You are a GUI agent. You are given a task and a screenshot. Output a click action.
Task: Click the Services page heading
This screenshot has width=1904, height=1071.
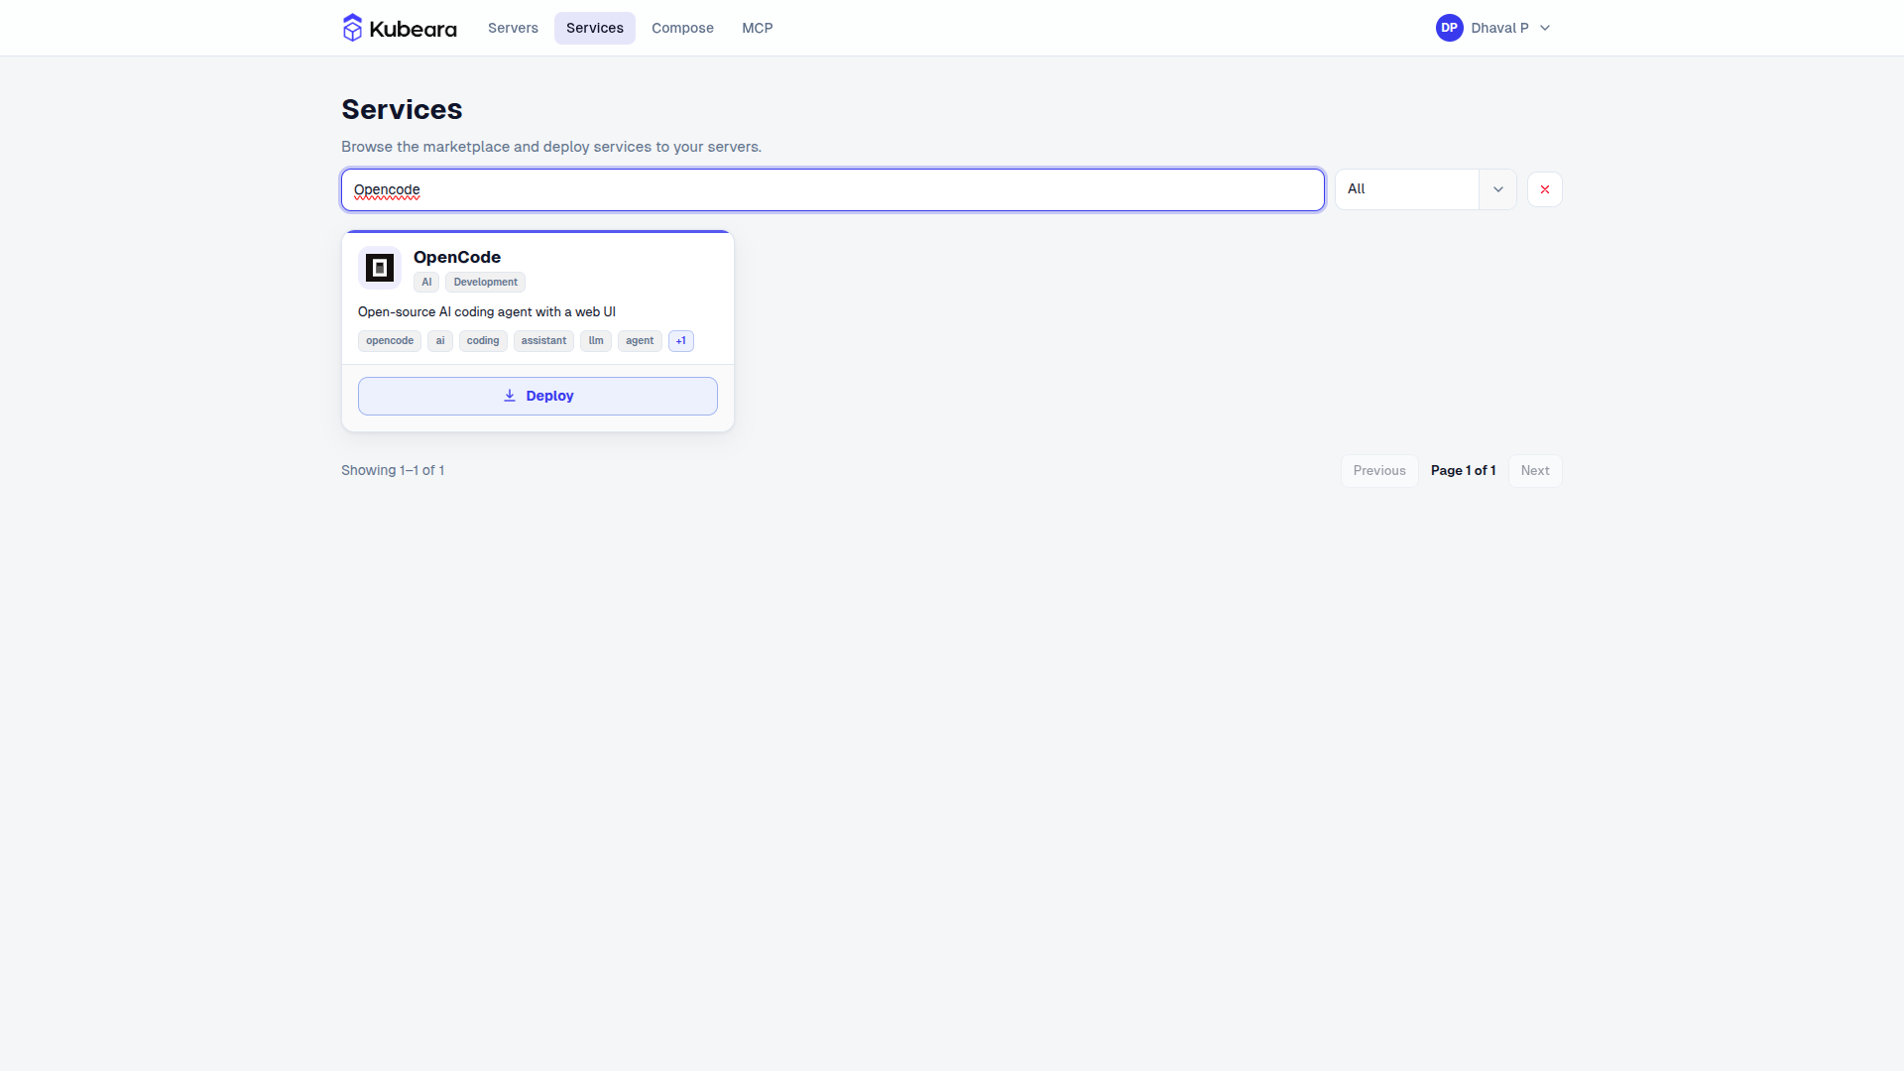[402, 109]
